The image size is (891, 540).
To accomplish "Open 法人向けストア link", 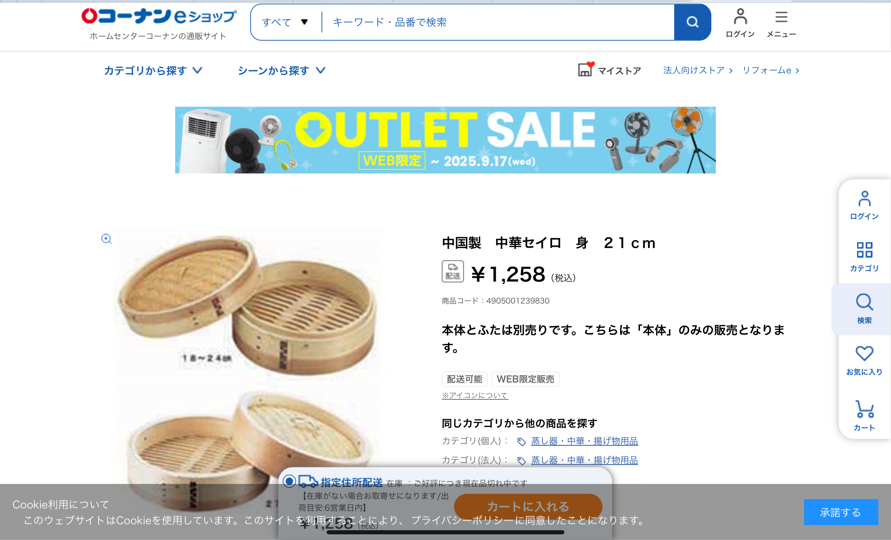I will click(x=698, y=70).
